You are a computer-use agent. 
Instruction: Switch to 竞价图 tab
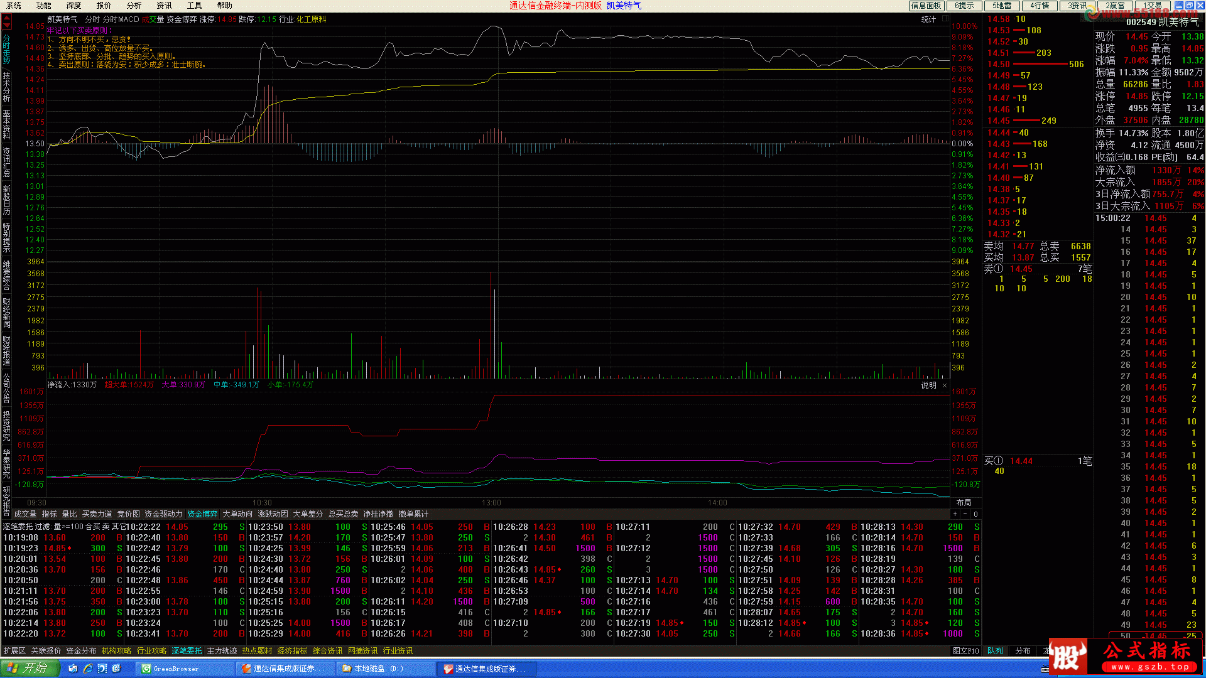coord(128,514)
